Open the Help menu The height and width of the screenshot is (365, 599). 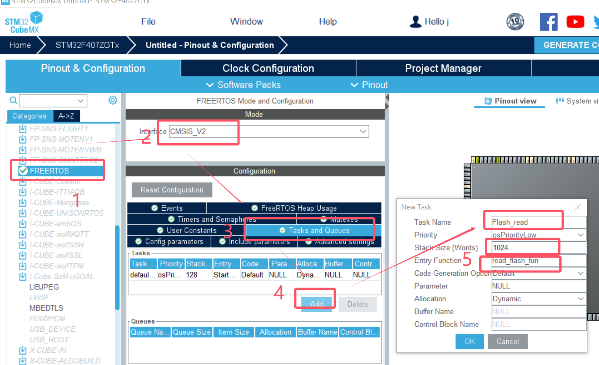328,21
